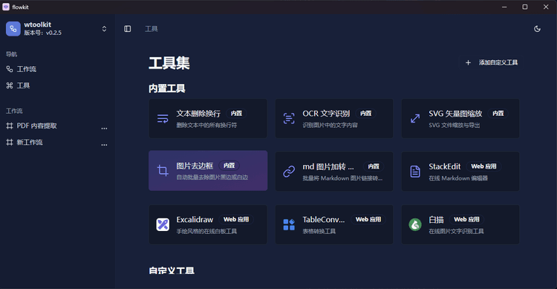Screen dimensions: 557x289
Task: Click the 内置 badge on md 图片加转
Action: tap(374, 166)
